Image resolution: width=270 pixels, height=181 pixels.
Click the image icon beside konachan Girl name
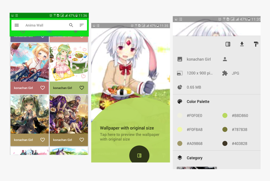point(180,59)
